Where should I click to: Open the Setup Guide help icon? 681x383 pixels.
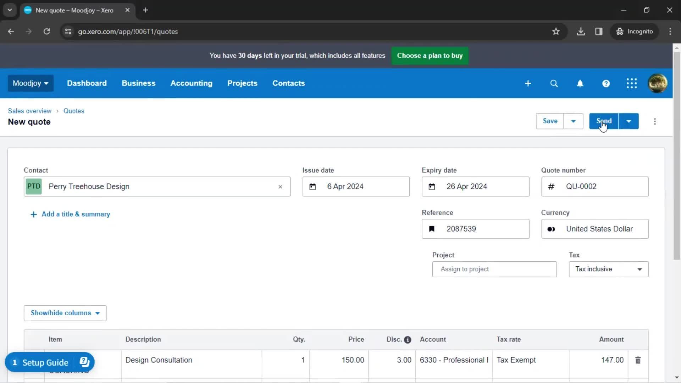pyautogui.click(x=84, y=362)
